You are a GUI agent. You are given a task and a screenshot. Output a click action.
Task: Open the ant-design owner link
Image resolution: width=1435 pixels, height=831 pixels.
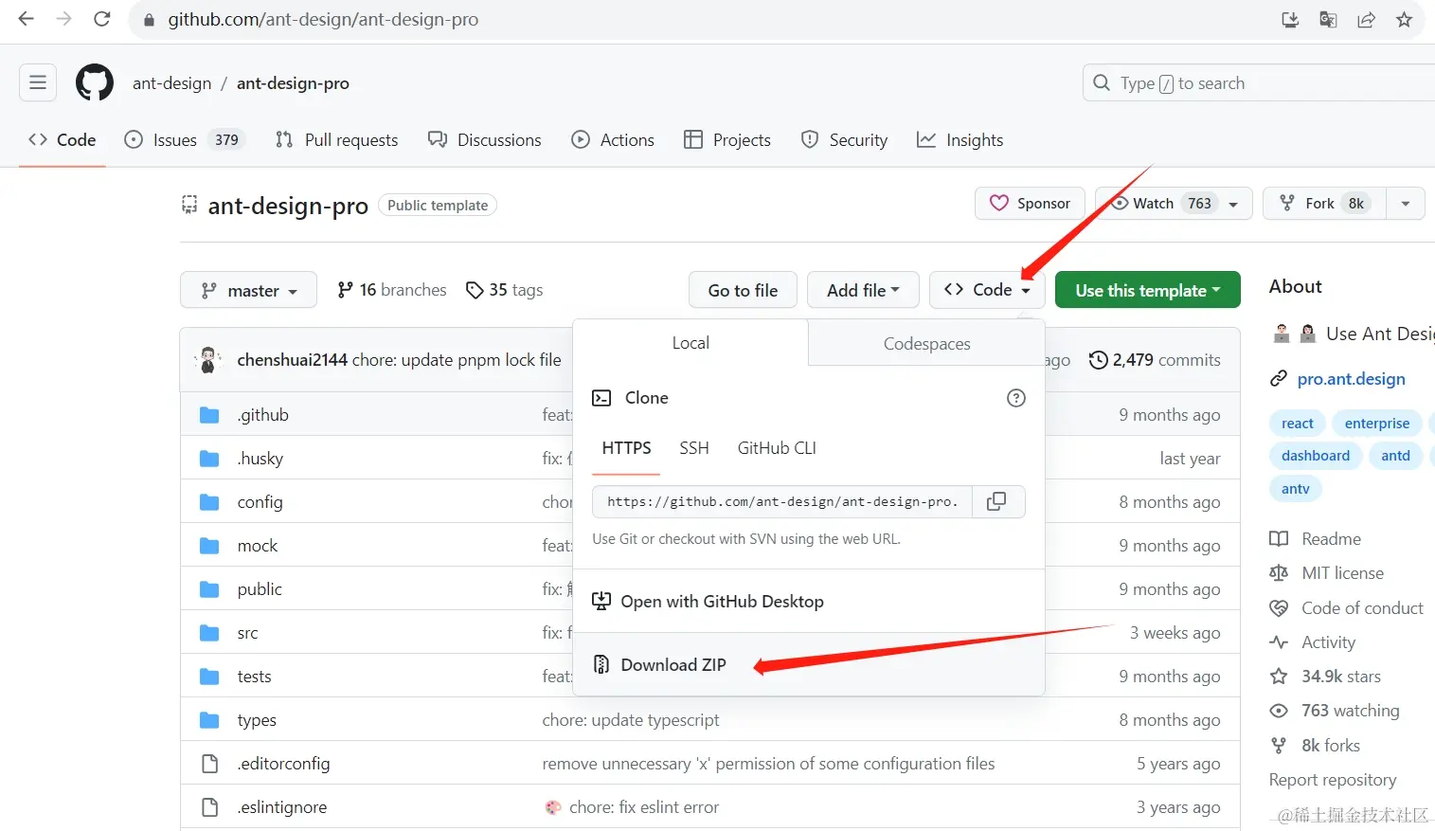(x=172, y=83)
